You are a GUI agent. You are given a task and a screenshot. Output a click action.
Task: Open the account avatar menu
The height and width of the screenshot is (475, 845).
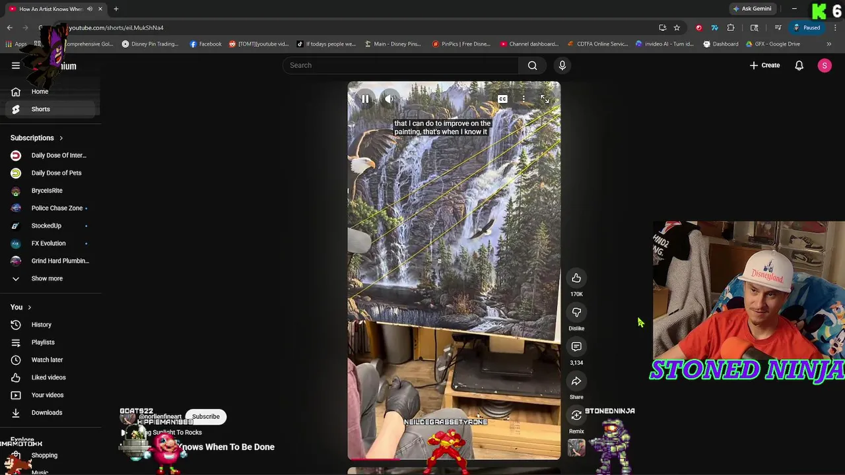tap(825, 65)
